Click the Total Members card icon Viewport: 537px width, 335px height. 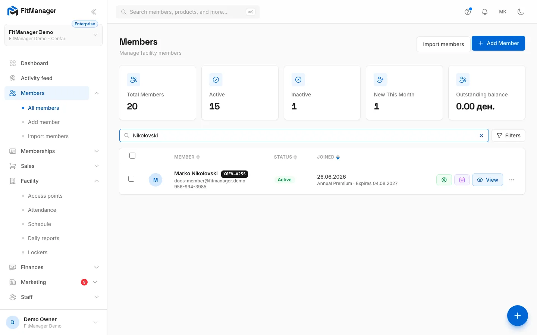tap(134, 80)
